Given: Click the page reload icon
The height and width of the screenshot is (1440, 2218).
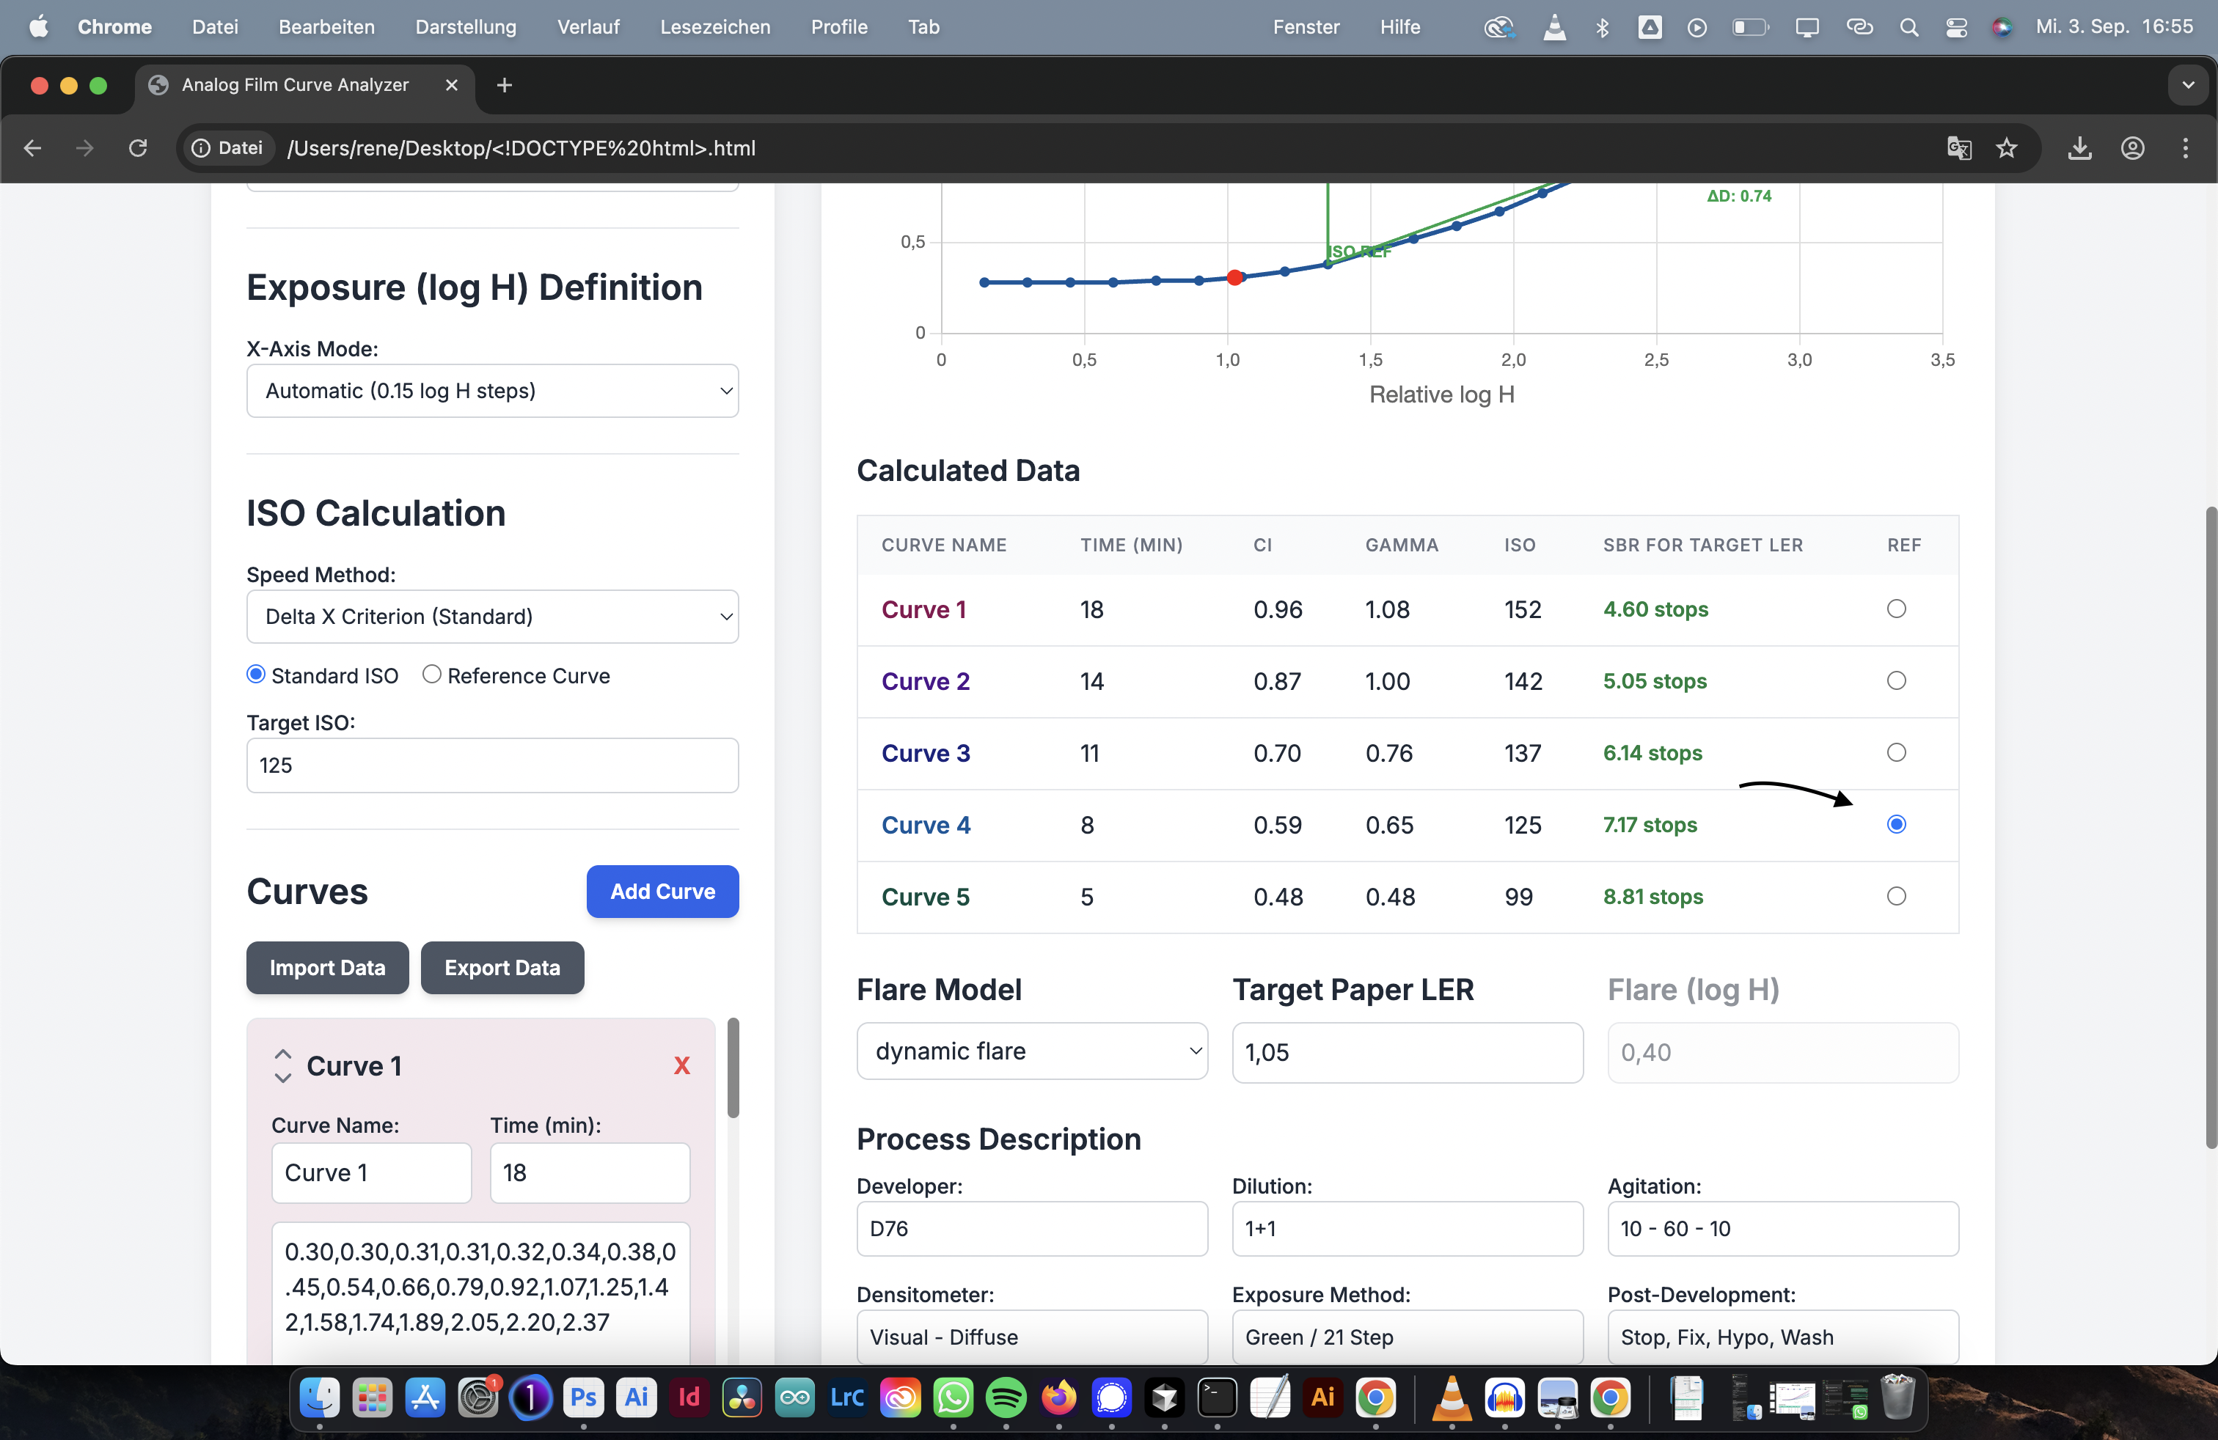Looking at the screenshot, I should click(x=138, y=148).
